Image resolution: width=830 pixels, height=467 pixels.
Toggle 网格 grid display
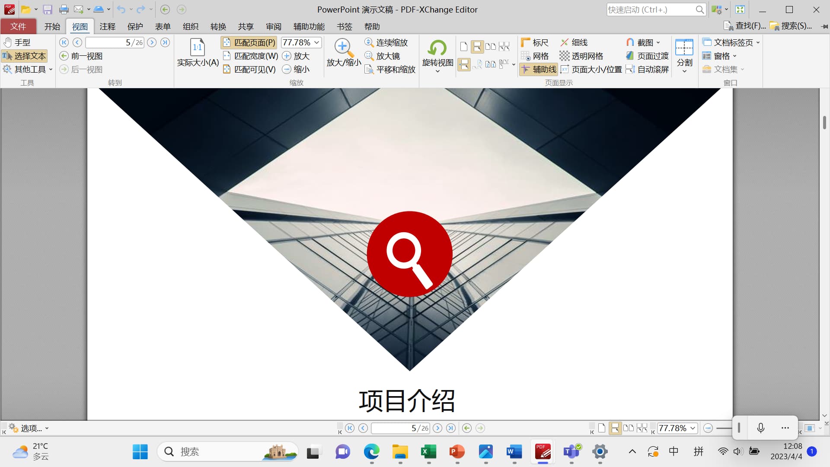pos(535,56)
